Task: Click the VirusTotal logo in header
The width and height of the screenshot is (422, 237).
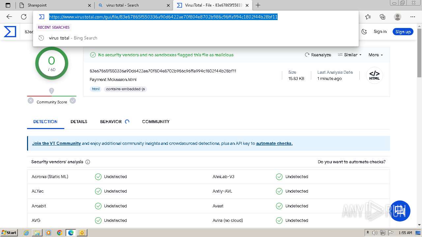Action: pyautogui.click(x=10, y=32)
